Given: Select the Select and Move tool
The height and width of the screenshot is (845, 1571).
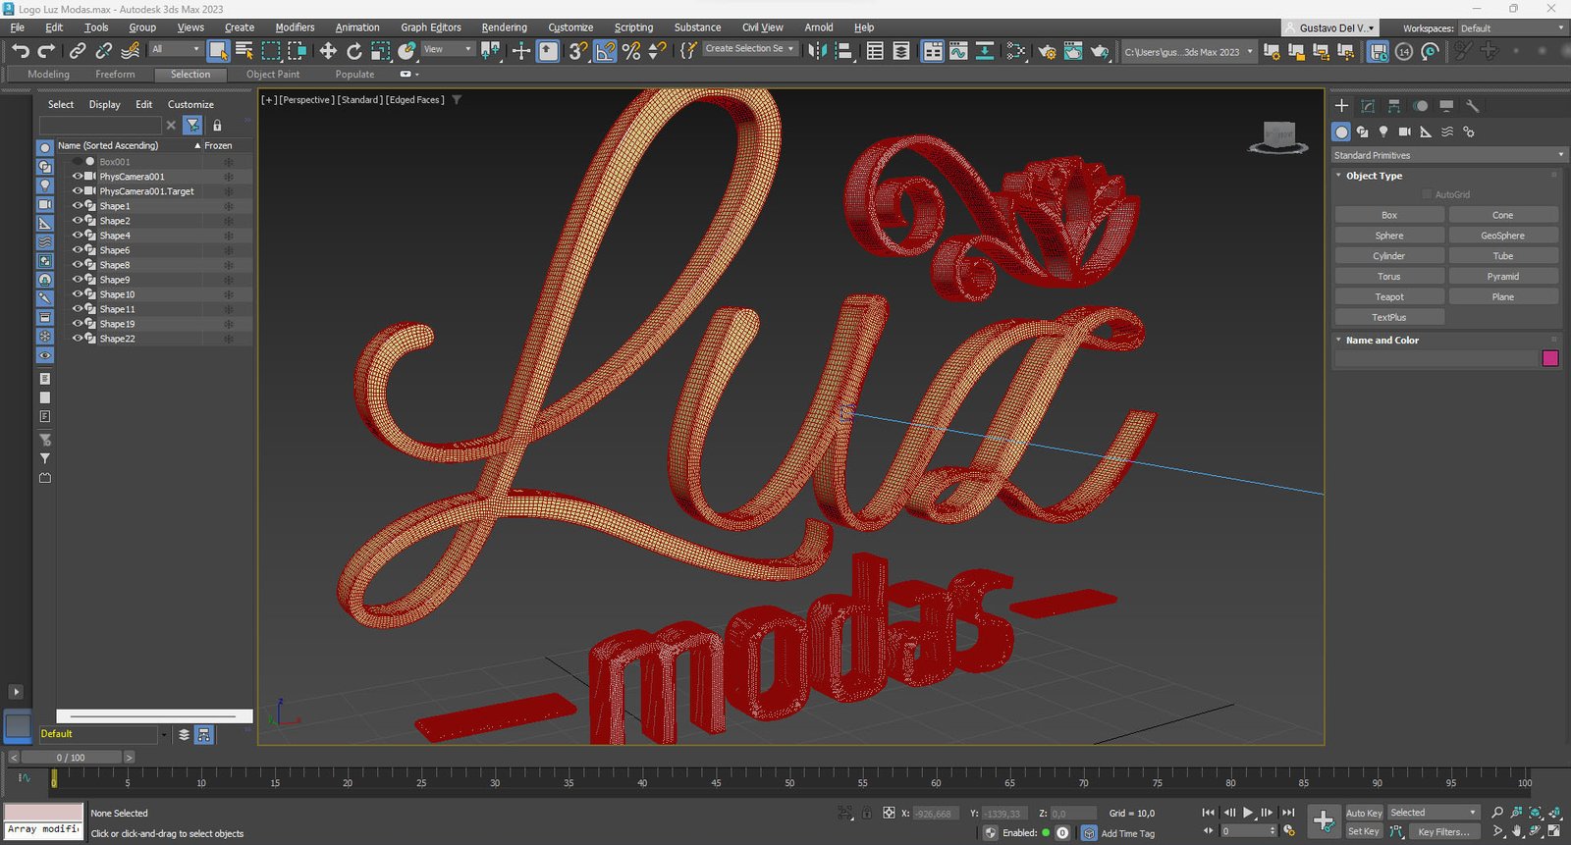Looking at the screenshot, I should 328,51.
